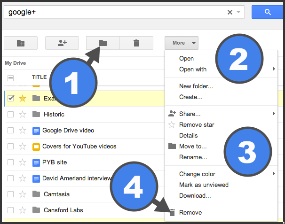Open the More dropdown button
The image size is (285, 224).
[182, 43]
